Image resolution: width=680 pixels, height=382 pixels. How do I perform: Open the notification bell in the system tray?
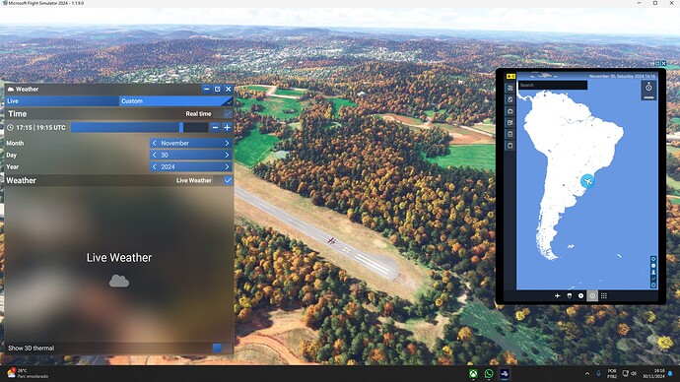click(x=670, y=373)
